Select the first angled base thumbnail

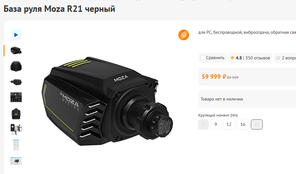point(16,51)
